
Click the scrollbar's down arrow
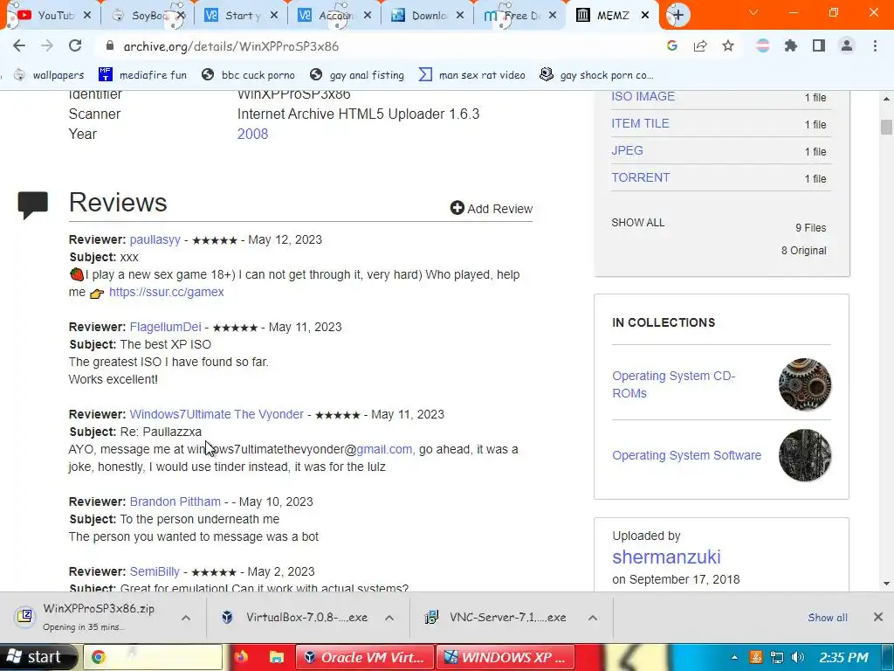point(886,583)
